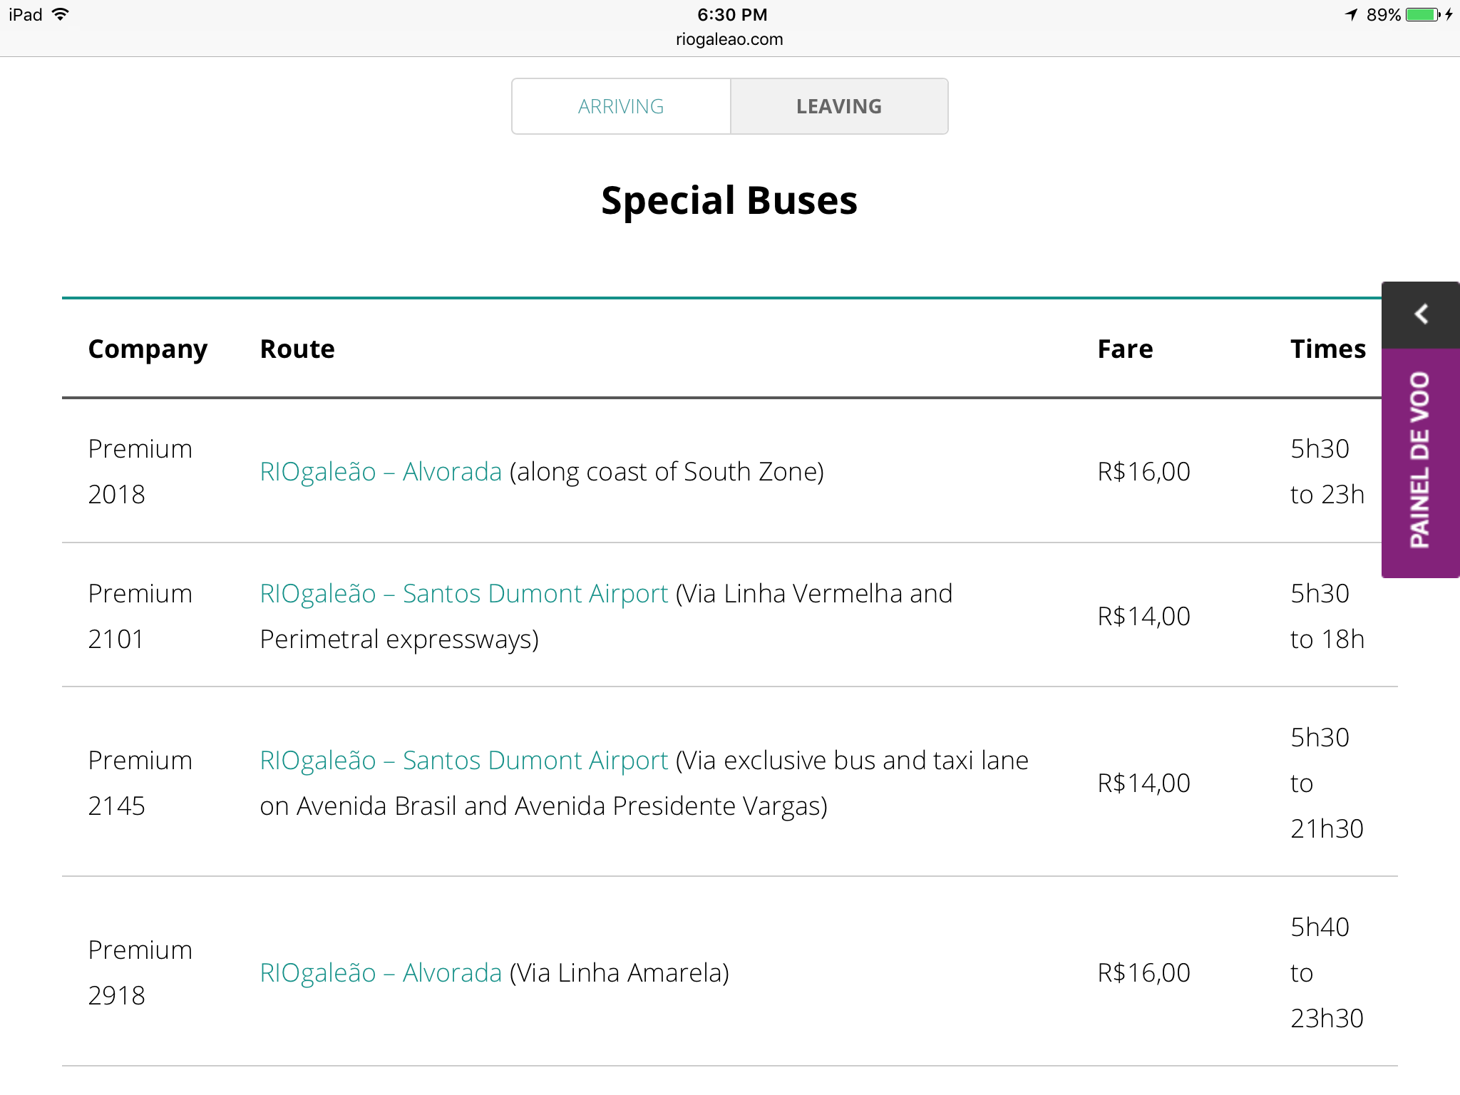Open Santos Dumont Airport link for Premium 2145
The height and width of the screenshot is (1095, 1460).
(x=464, y=761)
